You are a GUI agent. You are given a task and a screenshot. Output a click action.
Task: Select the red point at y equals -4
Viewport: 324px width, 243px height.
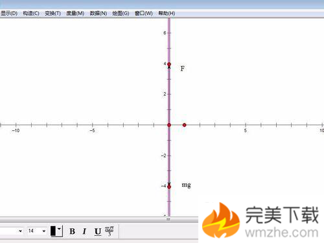pos(169,187)
